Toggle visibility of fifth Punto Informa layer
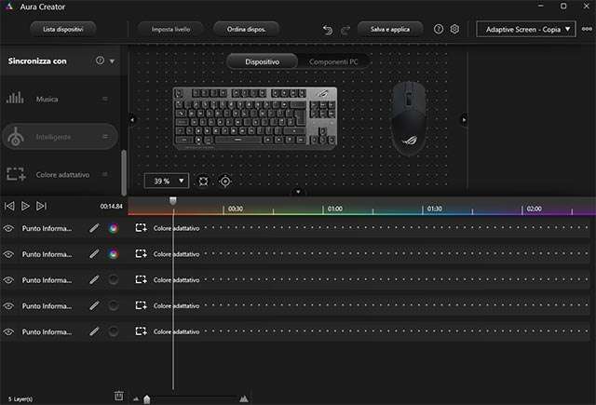 pyautogui.click(x=8, y=331)
